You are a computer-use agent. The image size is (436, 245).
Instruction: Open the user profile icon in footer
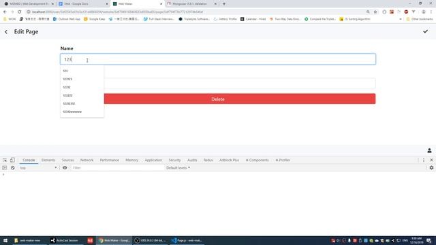click(429, 150)
